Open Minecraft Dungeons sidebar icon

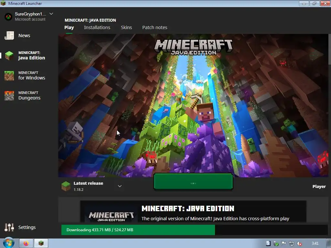click(x=9, y=96)
